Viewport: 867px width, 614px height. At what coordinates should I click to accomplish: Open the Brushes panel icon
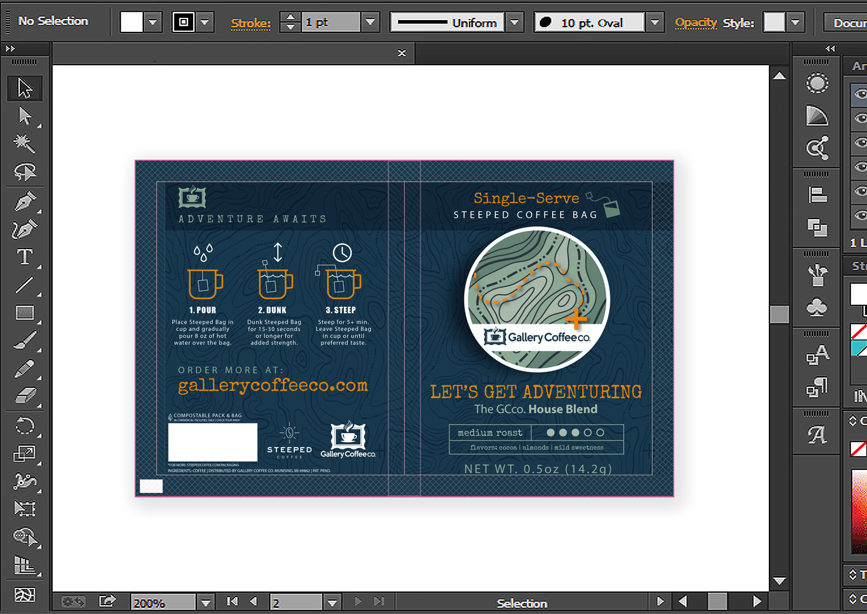click(x=817, y=275)
